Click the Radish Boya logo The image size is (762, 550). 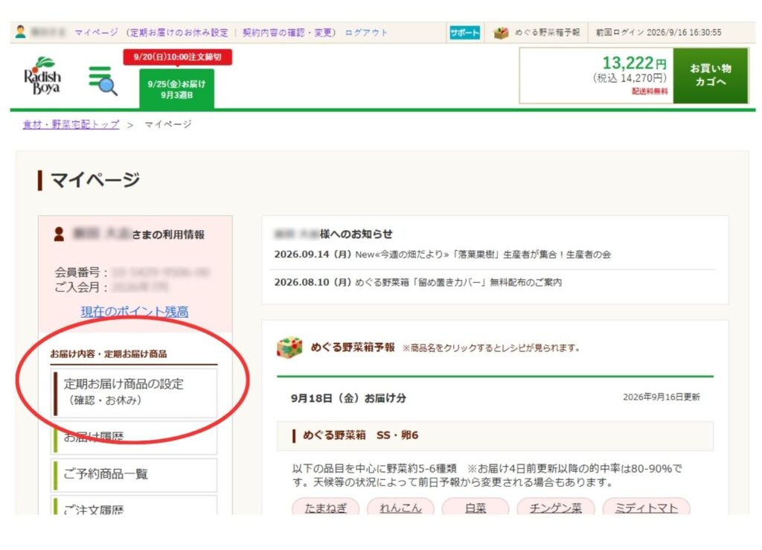pos(42,76)
